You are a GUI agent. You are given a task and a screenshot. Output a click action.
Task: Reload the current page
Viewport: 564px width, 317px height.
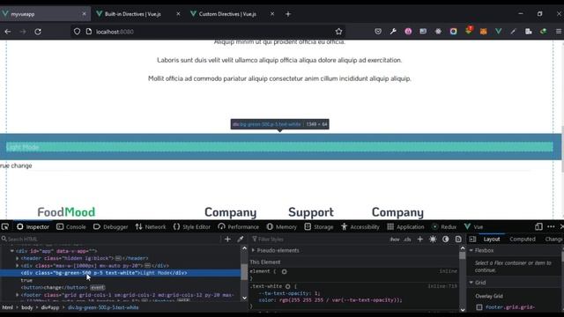click(38, 32)
